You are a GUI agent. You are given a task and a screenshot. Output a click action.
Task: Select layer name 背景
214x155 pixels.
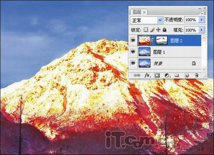pos(158,63)
